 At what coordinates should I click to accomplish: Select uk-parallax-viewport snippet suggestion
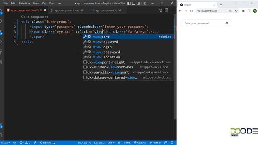coord(128,72)
